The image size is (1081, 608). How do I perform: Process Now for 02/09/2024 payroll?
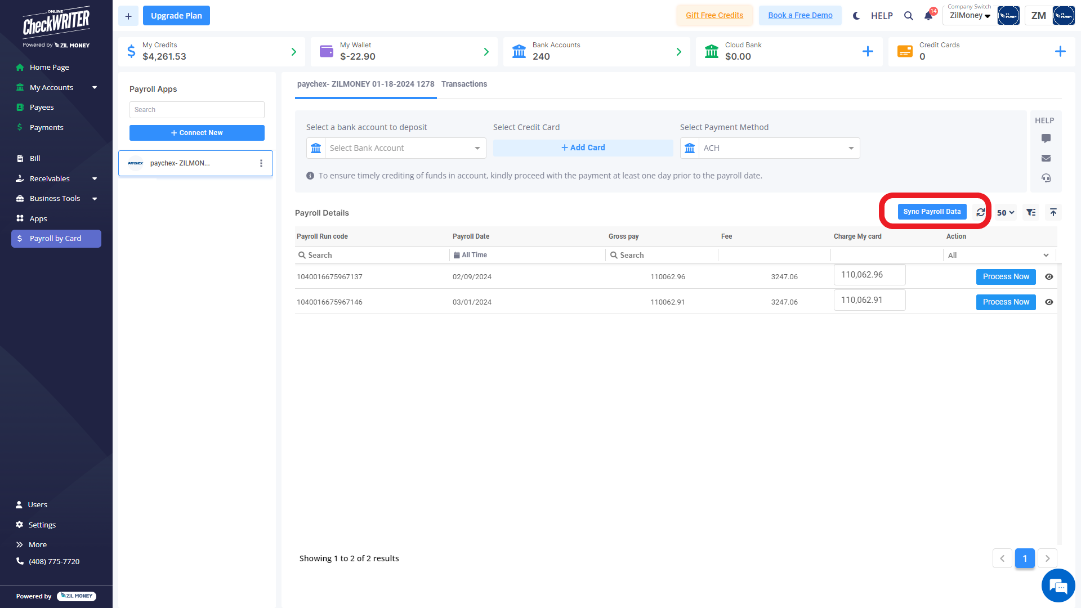[x=1006, y=277]
